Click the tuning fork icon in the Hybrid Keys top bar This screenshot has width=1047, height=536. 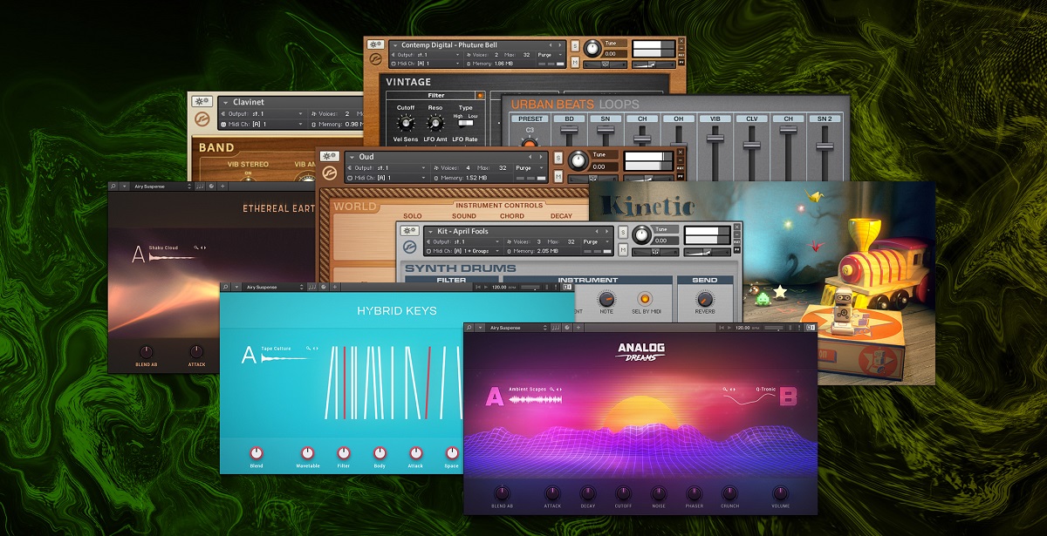pos(312,288)
